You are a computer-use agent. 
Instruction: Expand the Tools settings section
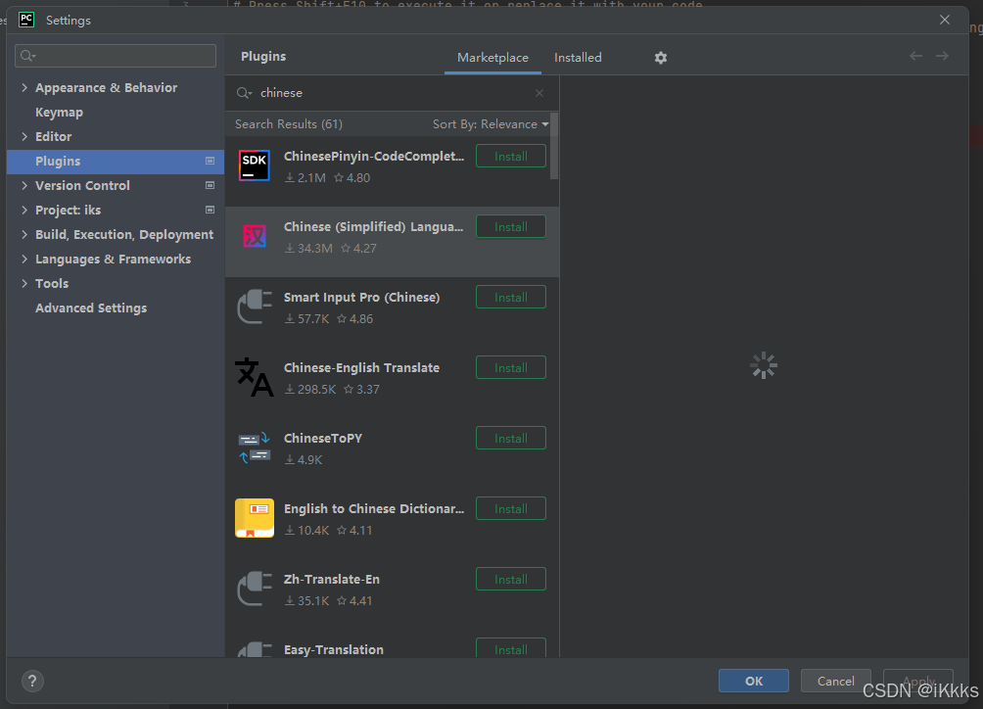pos(24,283)
